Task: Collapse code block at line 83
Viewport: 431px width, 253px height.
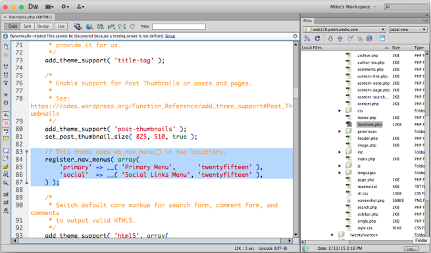Action: [x=27, y=152]
